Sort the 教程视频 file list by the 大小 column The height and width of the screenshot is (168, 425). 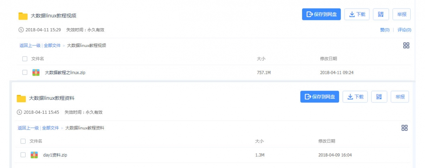point(261,59)
